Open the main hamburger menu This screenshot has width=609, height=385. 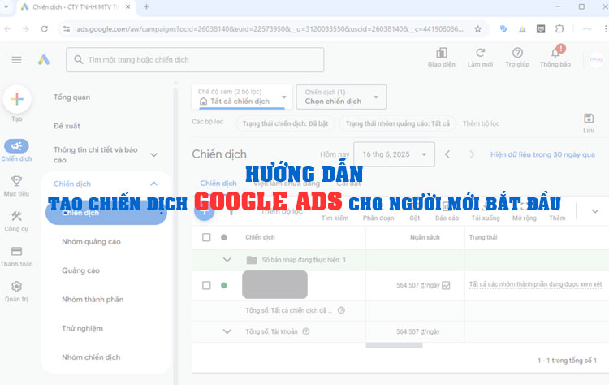[x=16, y=59]
